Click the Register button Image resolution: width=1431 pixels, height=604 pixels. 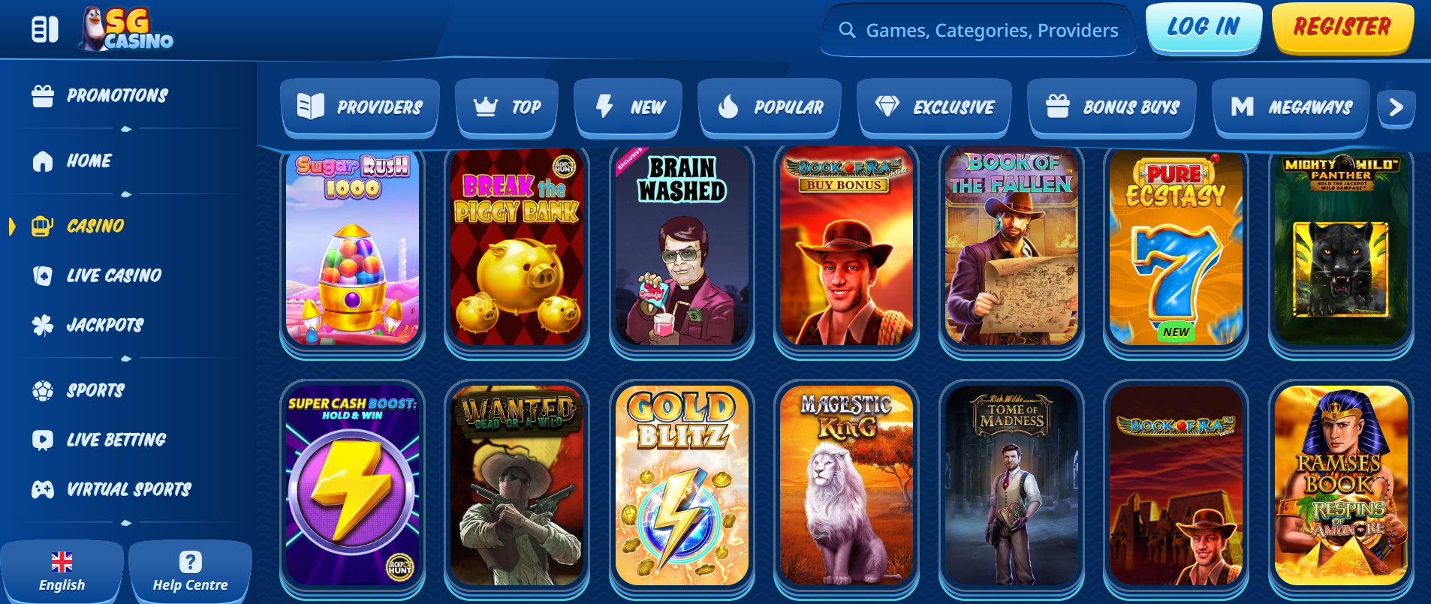pyautogui.click(x=1342, y=28)
